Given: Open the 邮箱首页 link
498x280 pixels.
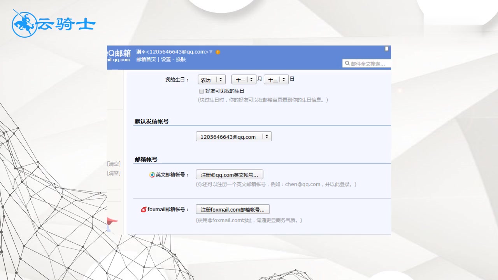Looking at the screenshot, I should (x=146, y=59).
